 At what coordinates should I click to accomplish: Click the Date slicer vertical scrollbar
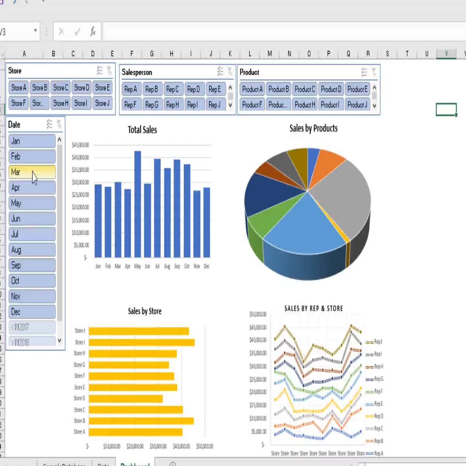(59, 233)
